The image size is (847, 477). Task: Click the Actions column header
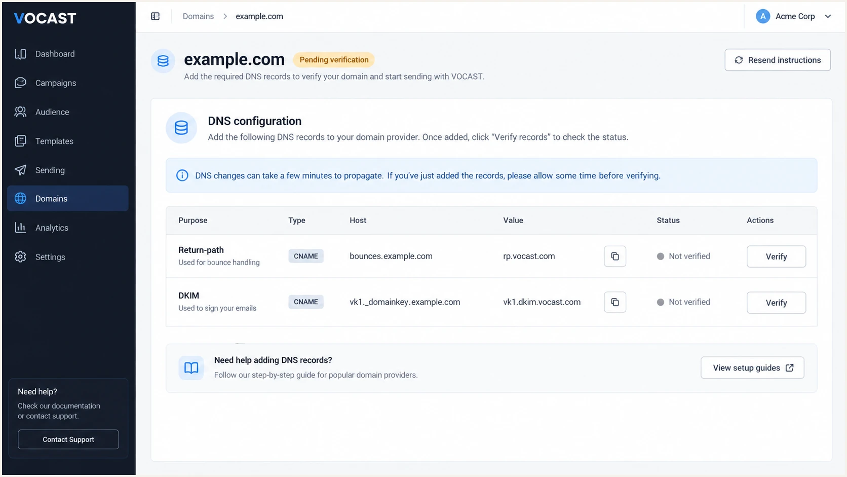coord(760,221)
